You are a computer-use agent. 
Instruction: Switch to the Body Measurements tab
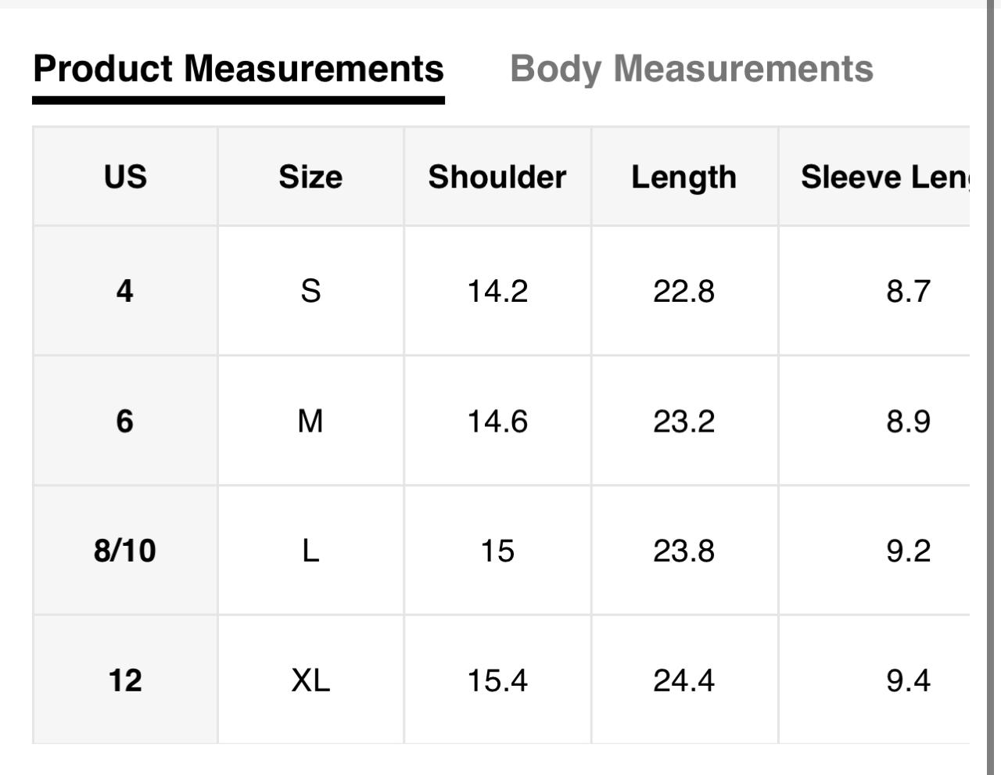click(691, 69)
